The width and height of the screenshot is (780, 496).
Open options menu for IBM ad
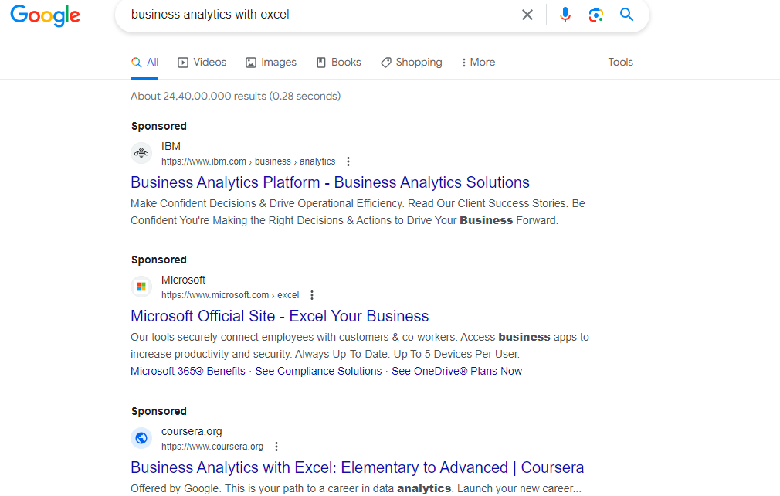click(x=348, y=161)
